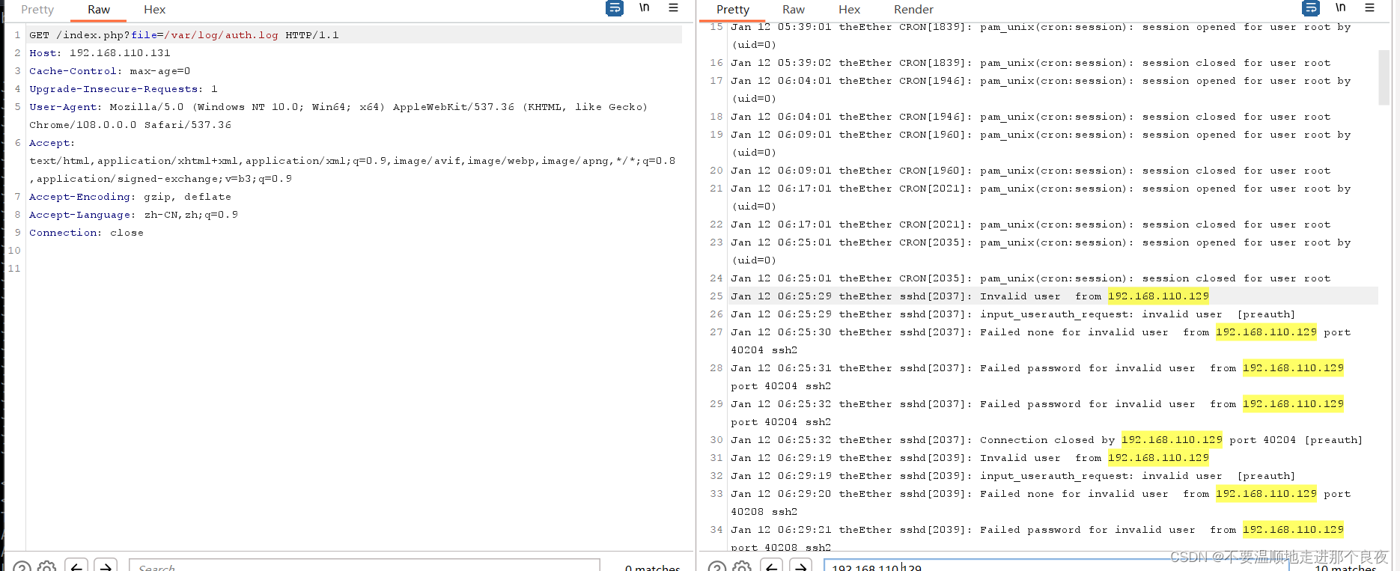Viewport: 1400px width, 571px height.
Task: Go to previous match in request search
Action: click(x=76, y=566)
